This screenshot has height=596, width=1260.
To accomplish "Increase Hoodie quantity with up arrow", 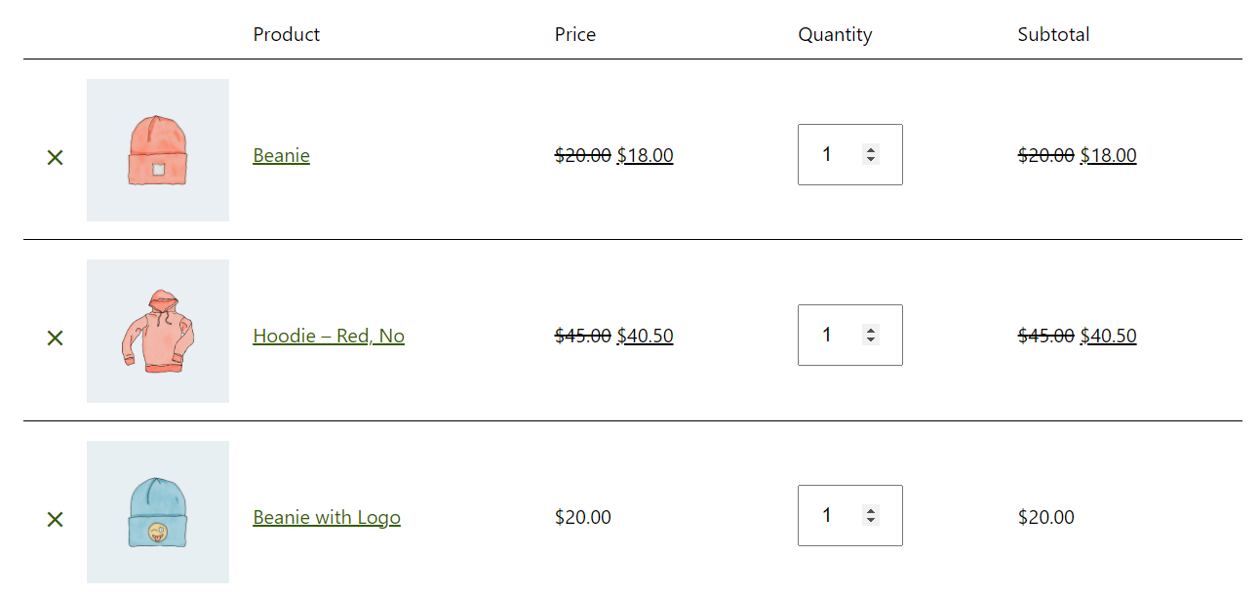I will pos(871,330).
